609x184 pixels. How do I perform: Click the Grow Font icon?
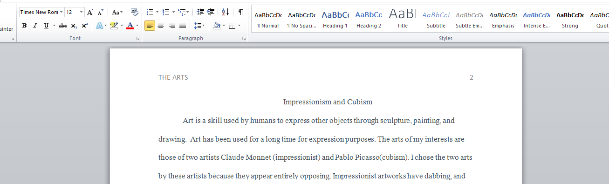[x=90, y=12]
